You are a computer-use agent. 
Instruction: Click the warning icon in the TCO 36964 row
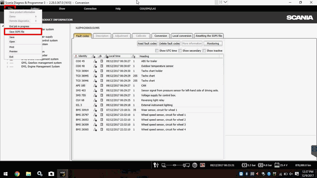pyautogui.click(x=95, y=71)
